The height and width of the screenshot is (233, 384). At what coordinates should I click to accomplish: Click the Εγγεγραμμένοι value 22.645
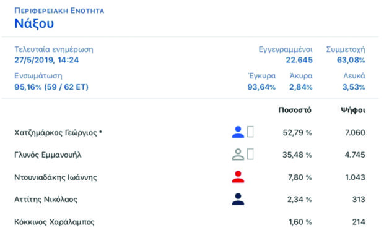point(299,60)
